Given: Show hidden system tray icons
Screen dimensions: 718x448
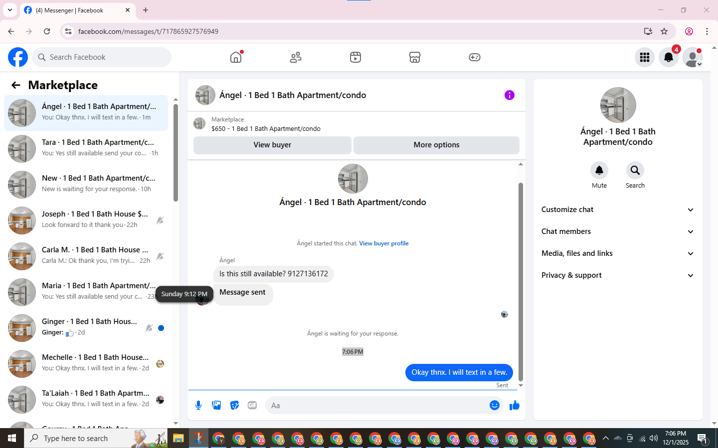Looking at the screenshot, I should 605,438.
